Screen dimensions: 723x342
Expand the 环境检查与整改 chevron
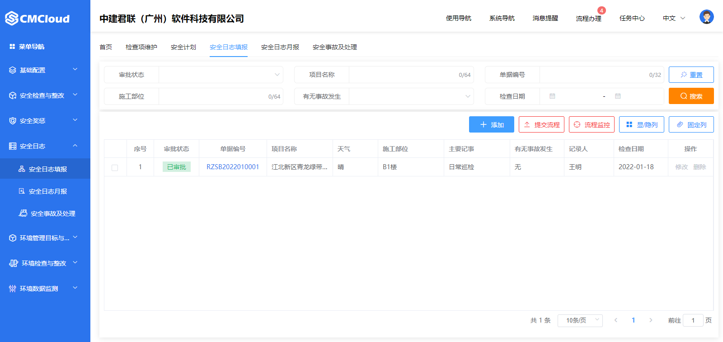75,262
